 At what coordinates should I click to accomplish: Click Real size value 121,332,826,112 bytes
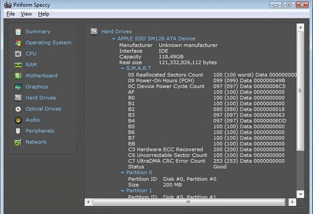coord(188,62)
